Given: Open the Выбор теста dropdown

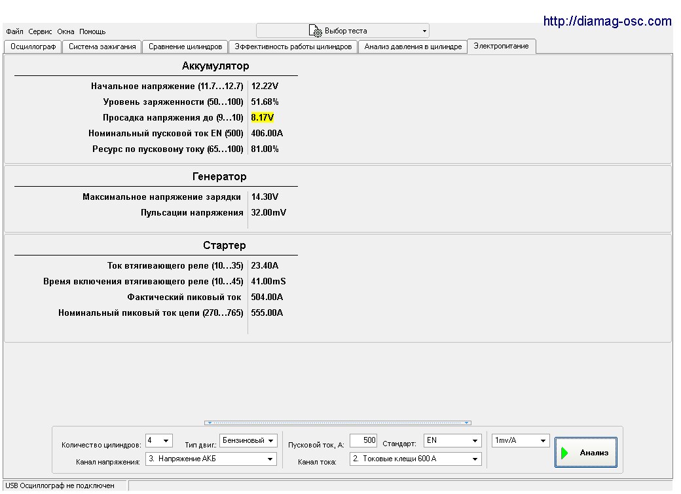Looking at the screenshot, I should (342, 31).
